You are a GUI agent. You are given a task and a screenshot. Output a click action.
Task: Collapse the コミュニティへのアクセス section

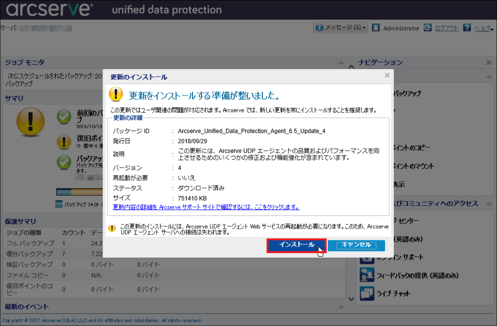tap(489, 204)
